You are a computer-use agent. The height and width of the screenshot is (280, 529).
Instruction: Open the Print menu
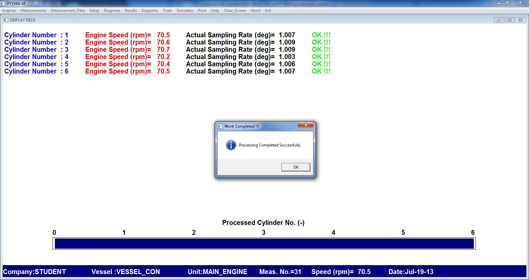[x=202, y=11]
